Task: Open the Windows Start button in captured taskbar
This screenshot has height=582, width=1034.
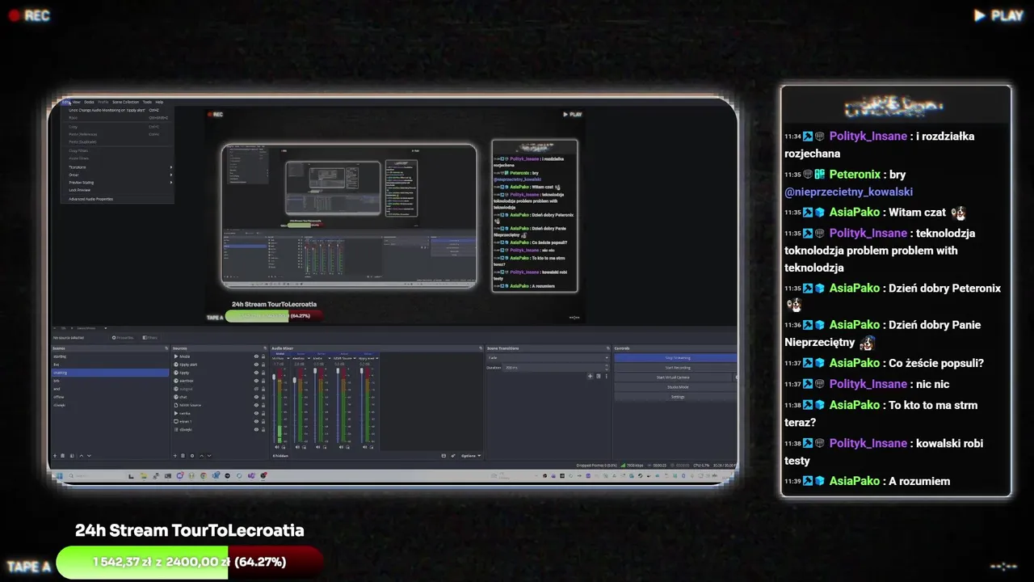Action: click(60, 475)
